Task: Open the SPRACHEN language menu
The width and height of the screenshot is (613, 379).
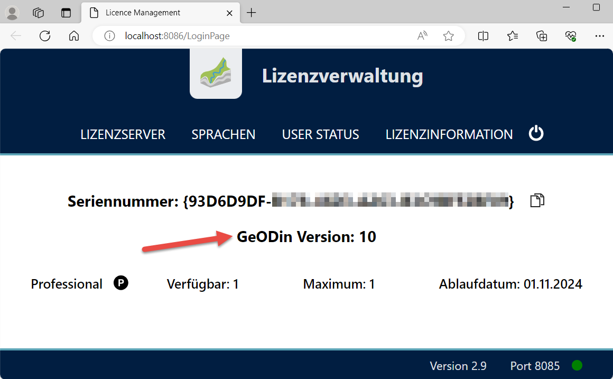Action: [x=223, y=135]
